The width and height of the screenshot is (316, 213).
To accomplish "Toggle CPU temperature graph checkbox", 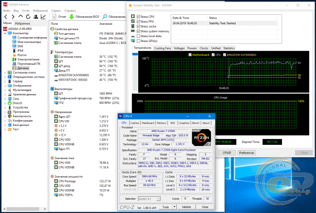I will click(213, 55).
